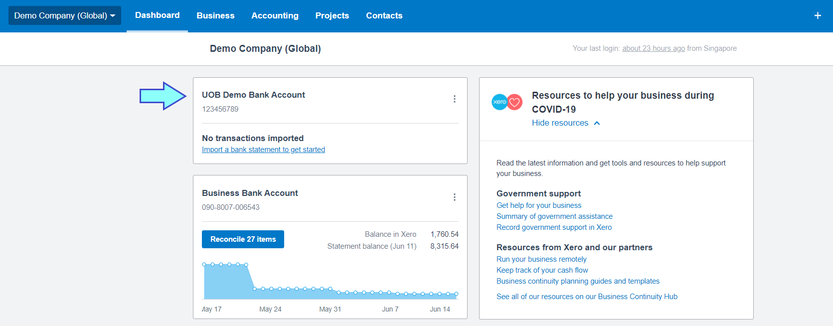Open 'Record government support in Xero' link
Viewport: 833px width, 326px height.
tap(554, 227)
